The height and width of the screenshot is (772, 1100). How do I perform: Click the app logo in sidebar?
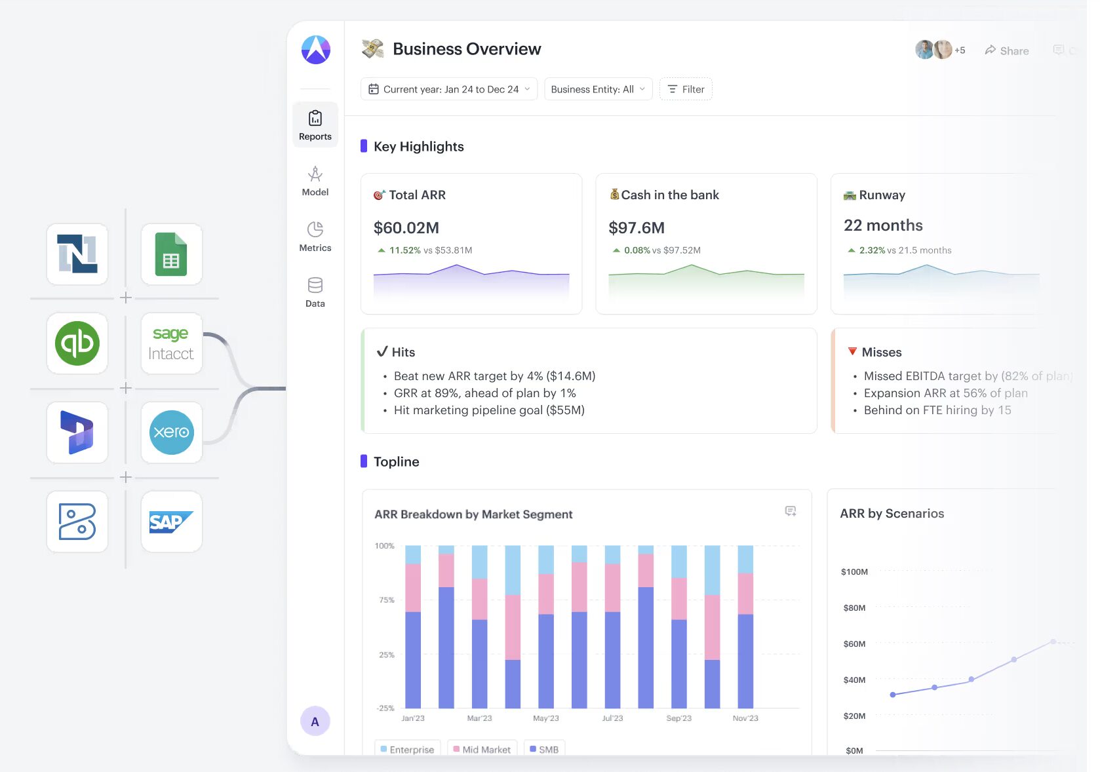tap(315, 50)
